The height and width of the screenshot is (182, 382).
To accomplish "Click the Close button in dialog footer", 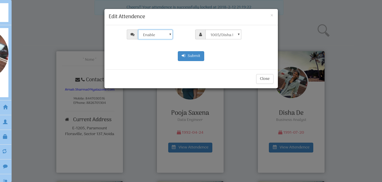I will [x=265, y=79].
